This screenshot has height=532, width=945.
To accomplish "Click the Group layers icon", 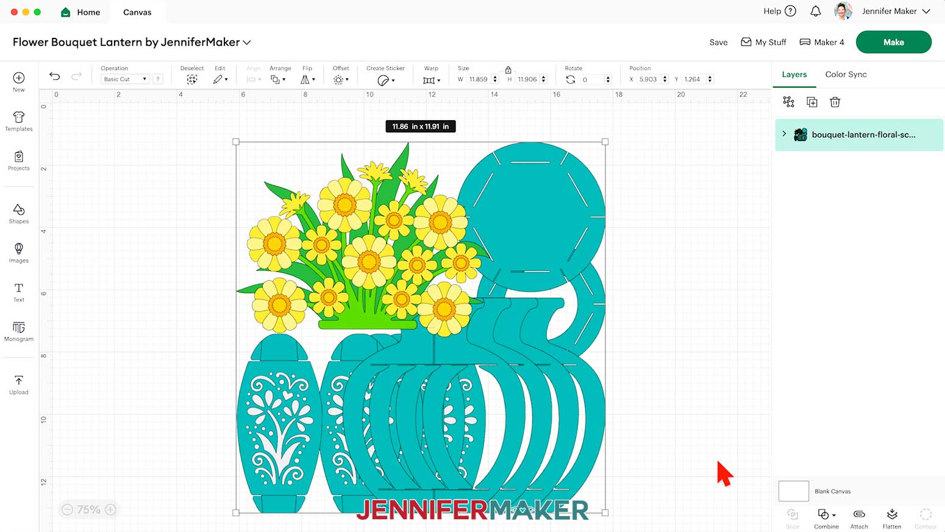I will (789, 102).
